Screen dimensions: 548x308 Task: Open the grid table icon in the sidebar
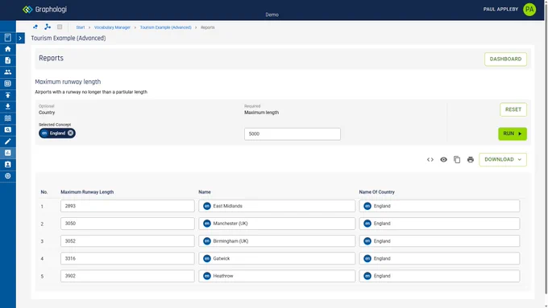8,84
